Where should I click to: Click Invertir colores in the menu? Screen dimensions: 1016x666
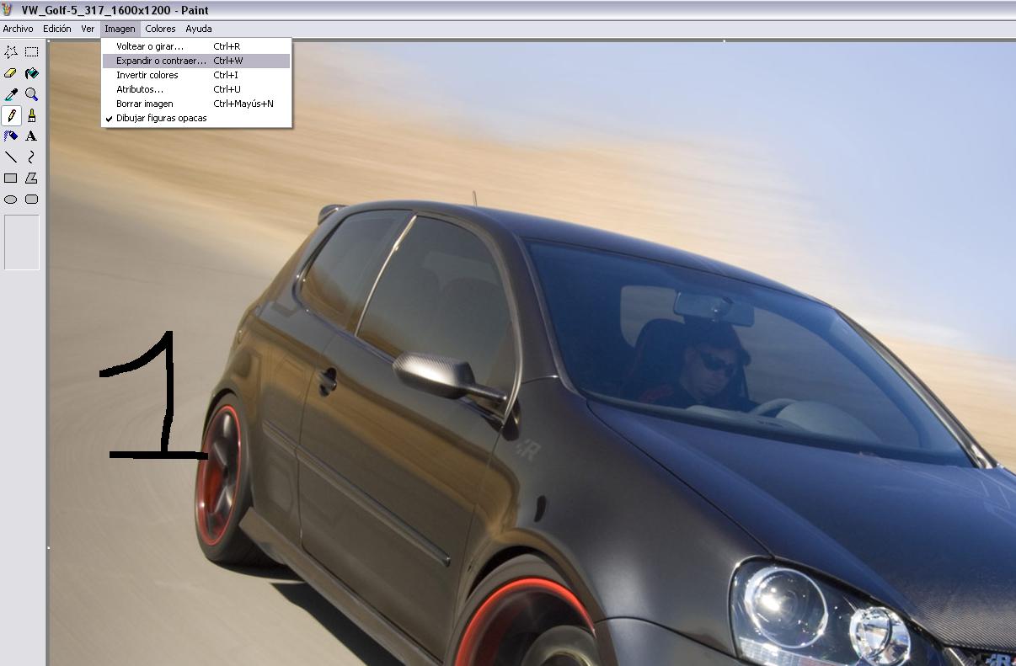click(196, 75)
